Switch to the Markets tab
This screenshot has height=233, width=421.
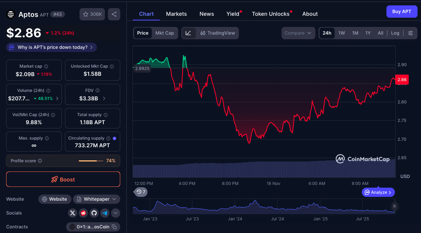point(176,14)
